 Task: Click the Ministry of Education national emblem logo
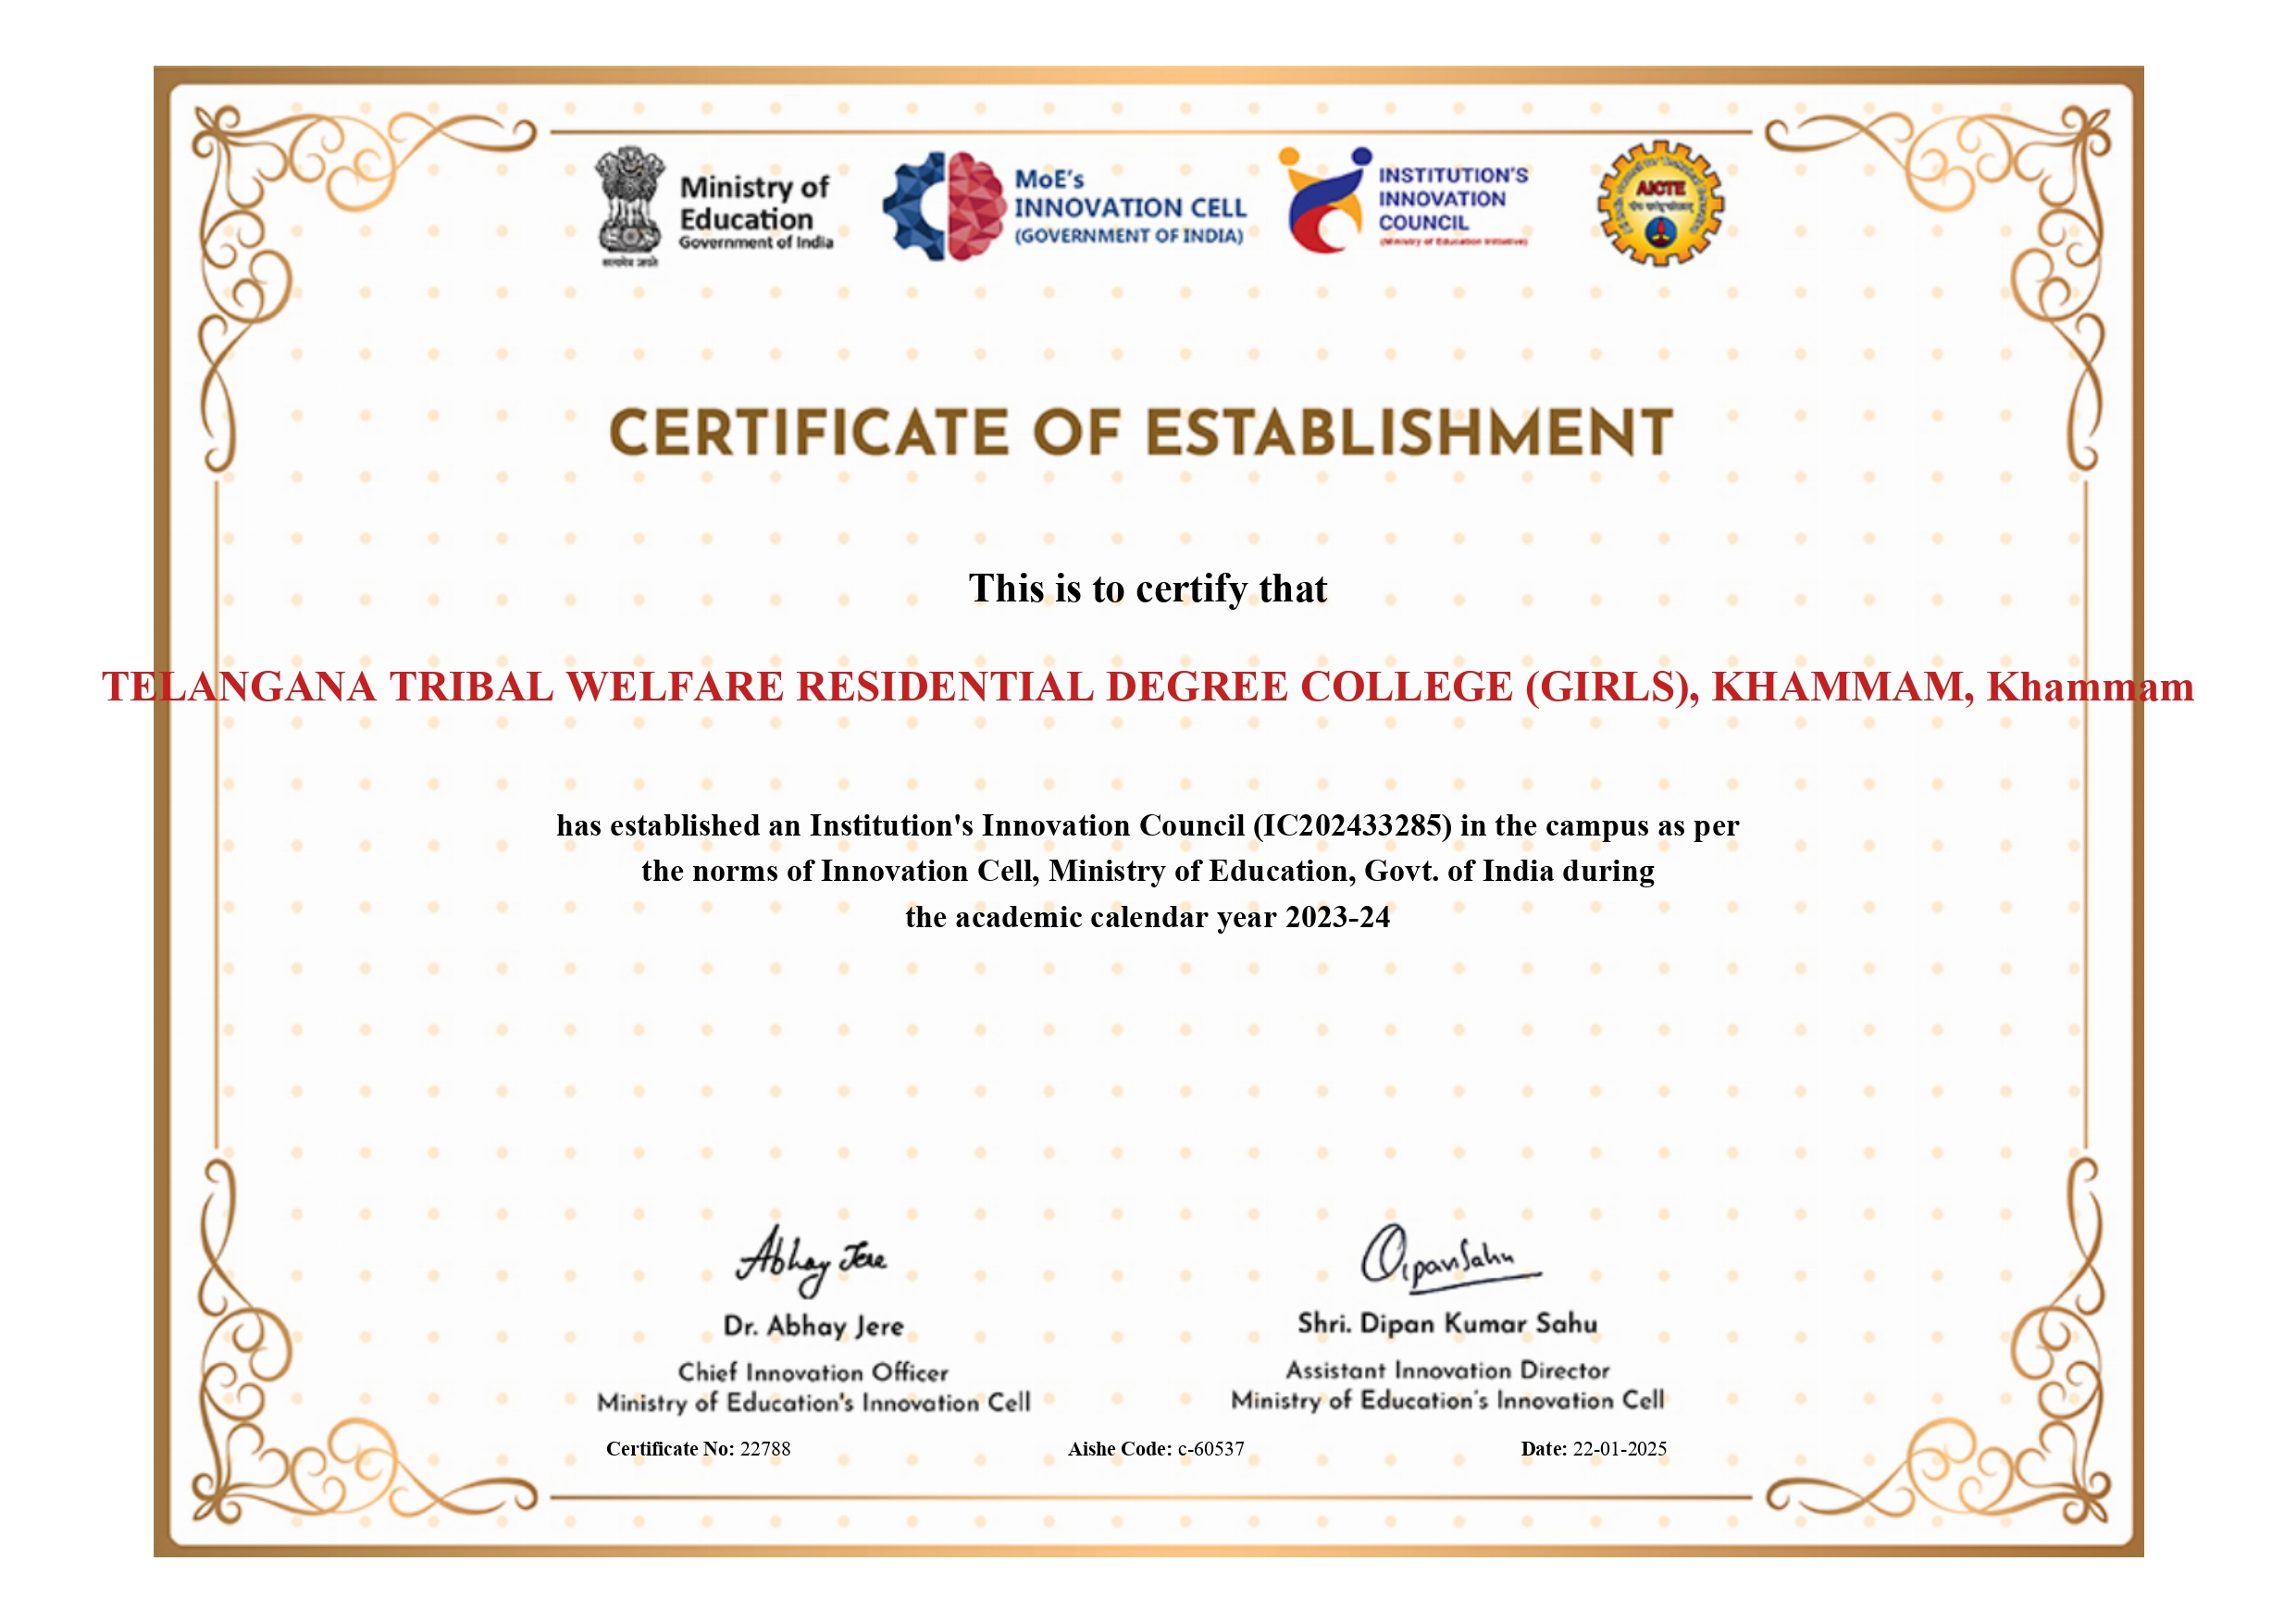(630, 206)
